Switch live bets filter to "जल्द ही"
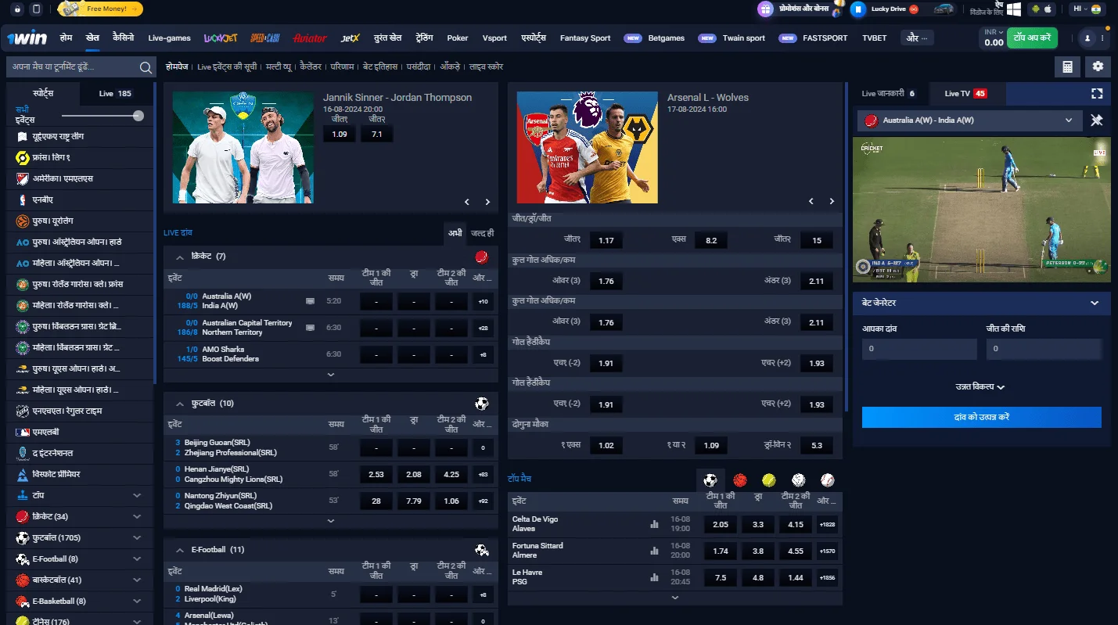 tap(482, 233)
